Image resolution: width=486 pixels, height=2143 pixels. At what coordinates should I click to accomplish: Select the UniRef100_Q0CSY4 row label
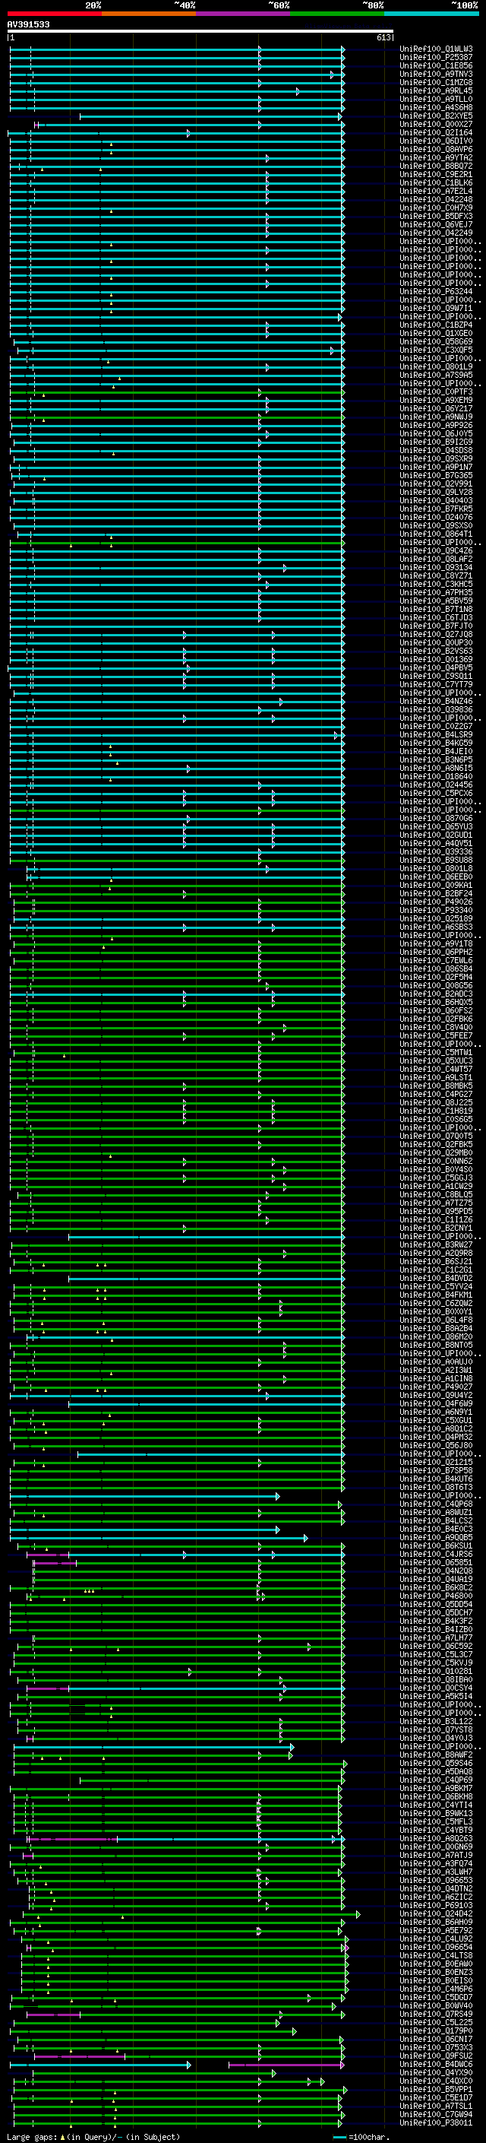tap(436, 1688)
